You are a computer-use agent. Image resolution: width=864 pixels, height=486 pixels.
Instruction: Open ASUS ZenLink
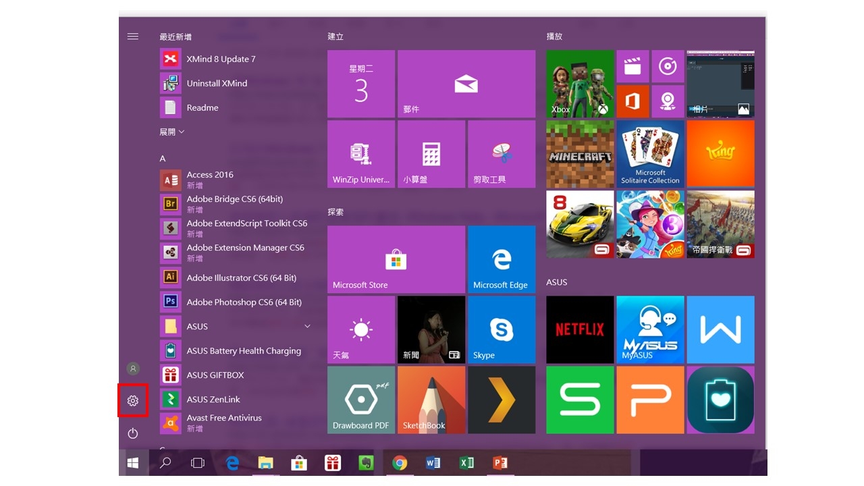tap(234, 399)
